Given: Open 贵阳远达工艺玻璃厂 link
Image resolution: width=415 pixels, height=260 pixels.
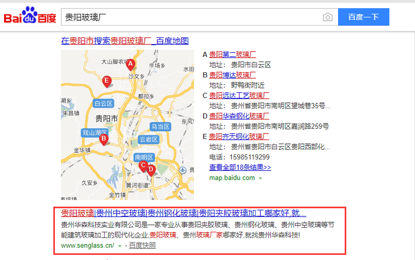Looking at the screenshot, I should [239, 95].
